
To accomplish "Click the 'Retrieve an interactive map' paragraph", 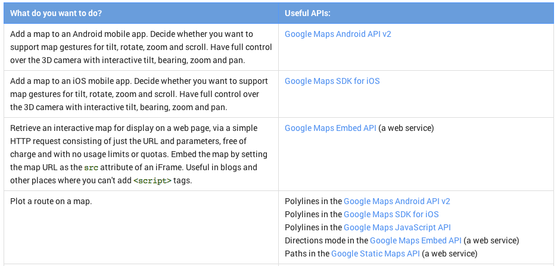I will (x=139, y=154).
